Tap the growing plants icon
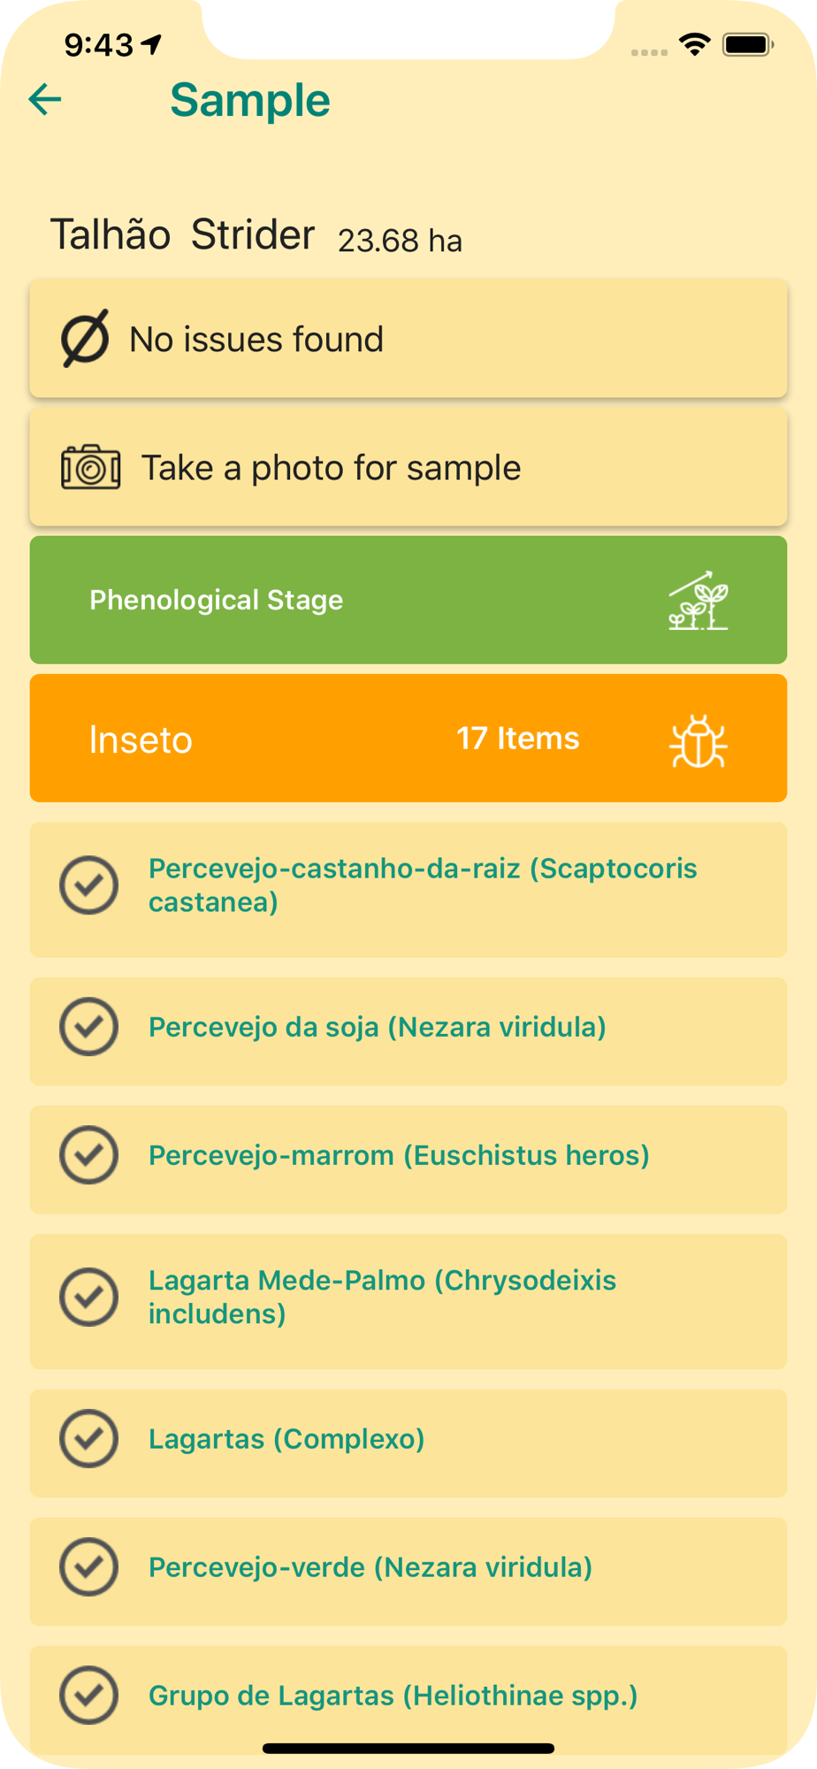This screenshot has height=1769, width=817. pyautogui.click(x=698, y=601)
